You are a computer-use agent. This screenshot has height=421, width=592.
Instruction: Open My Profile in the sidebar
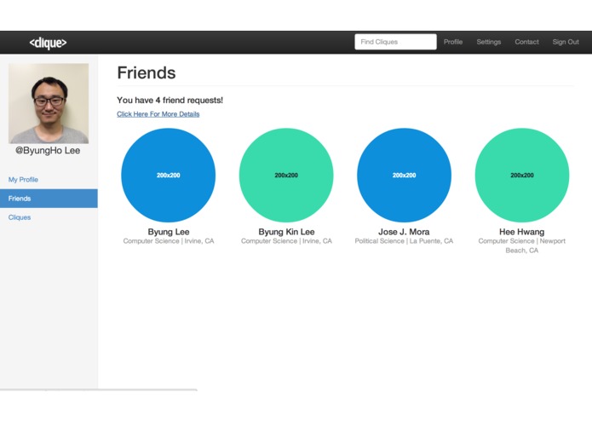(x=23, y=180)
